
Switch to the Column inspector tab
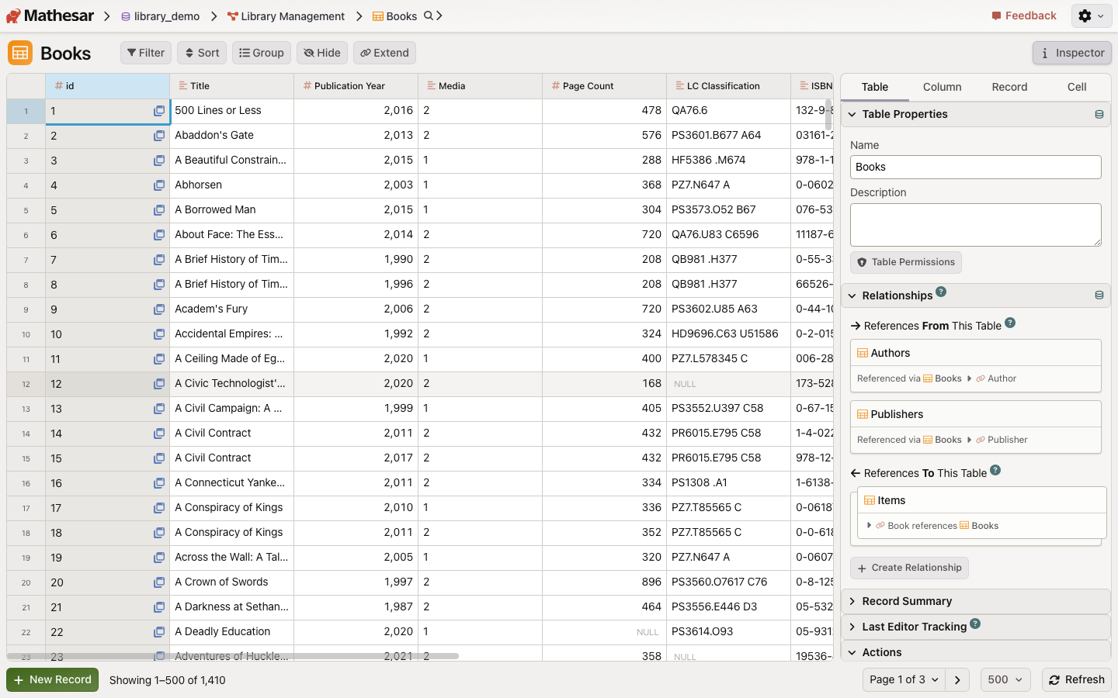943,87
